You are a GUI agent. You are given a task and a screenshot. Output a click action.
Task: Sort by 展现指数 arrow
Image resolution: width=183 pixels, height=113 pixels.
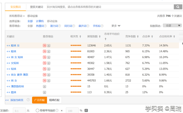pos(100,36)
